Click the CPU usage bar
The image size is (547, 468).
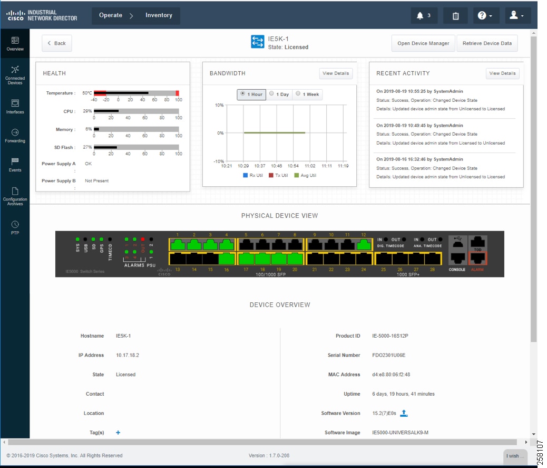(x=136, y=111)
